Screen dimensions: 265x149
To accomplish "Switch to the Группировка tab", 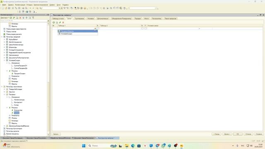I will click(79, 19).
